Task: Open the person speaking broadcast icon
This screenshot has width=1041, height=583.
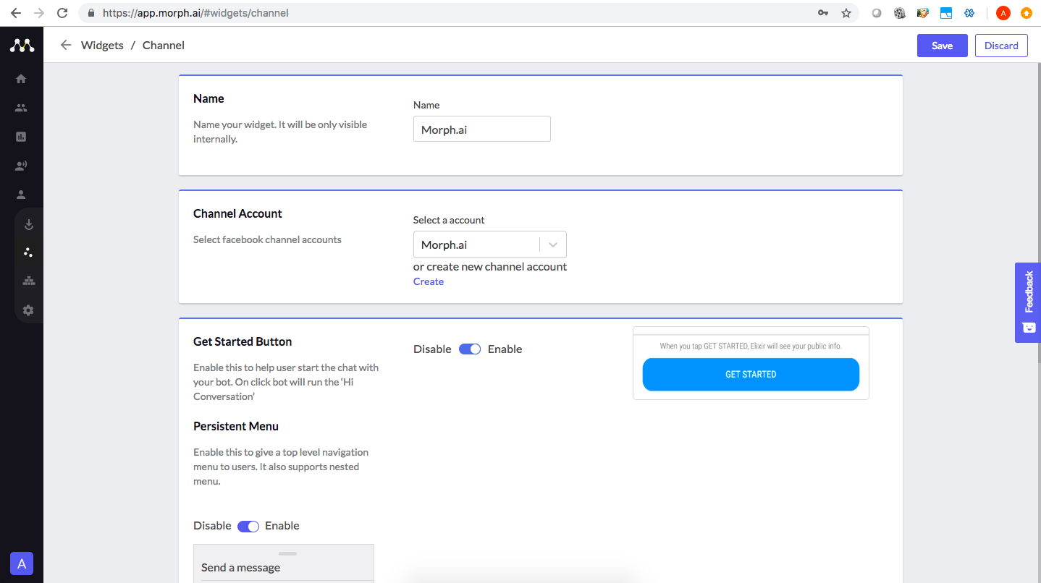Action: coord(21,166)
